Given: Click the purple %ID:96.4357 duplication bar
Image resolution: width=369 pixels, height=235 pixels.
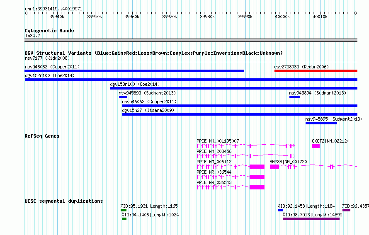Looking at the screenshot, I should 347,210.
